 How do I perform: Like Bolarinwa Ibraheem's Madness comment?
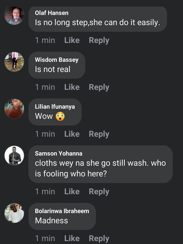click(72, 238)
